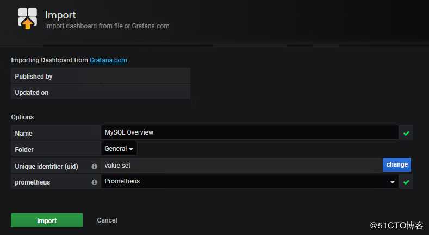Click the 'value set' uid field
This screenshot has height=235, width=429.
(241, 165)
